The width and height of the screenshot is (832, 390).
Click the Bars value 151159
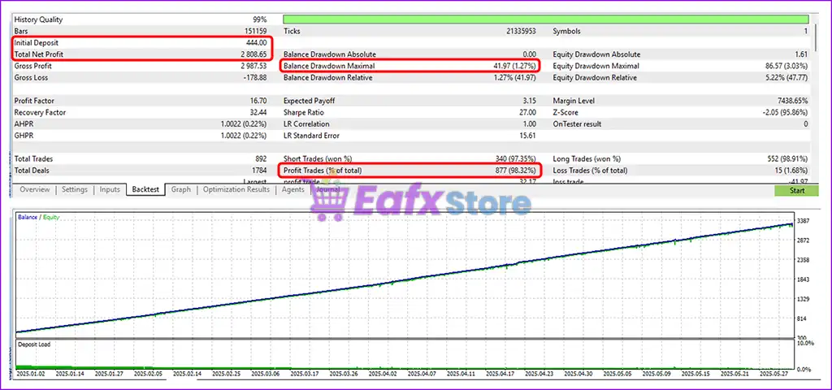pos(254,32)
